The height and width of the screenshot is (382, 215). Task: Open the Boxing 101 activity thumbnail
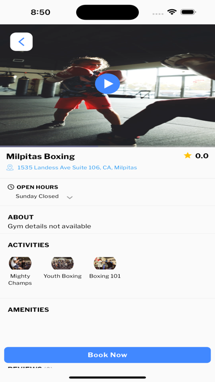coord(105,263)
